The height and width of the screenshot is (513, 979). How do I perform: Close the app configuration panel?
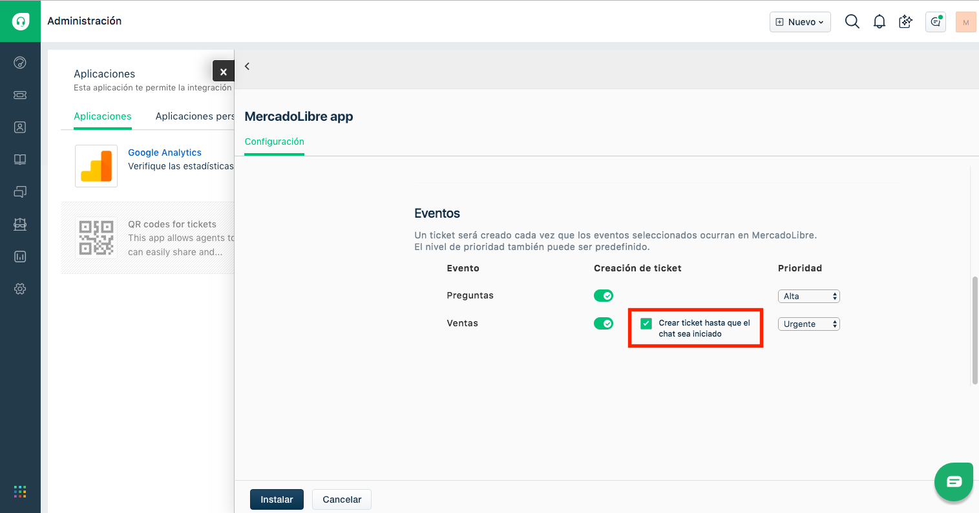224,71
